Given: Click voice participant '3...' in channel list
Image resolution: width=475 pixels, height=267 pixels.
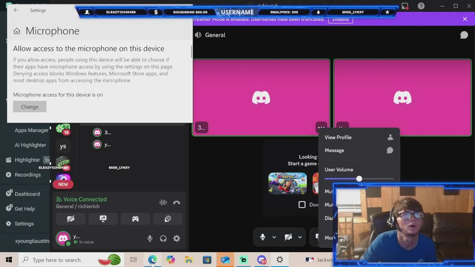Looking at the screenshot, I should coord(102,132).
